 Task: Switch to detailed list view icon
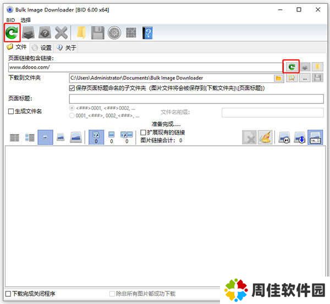[30, 137]
